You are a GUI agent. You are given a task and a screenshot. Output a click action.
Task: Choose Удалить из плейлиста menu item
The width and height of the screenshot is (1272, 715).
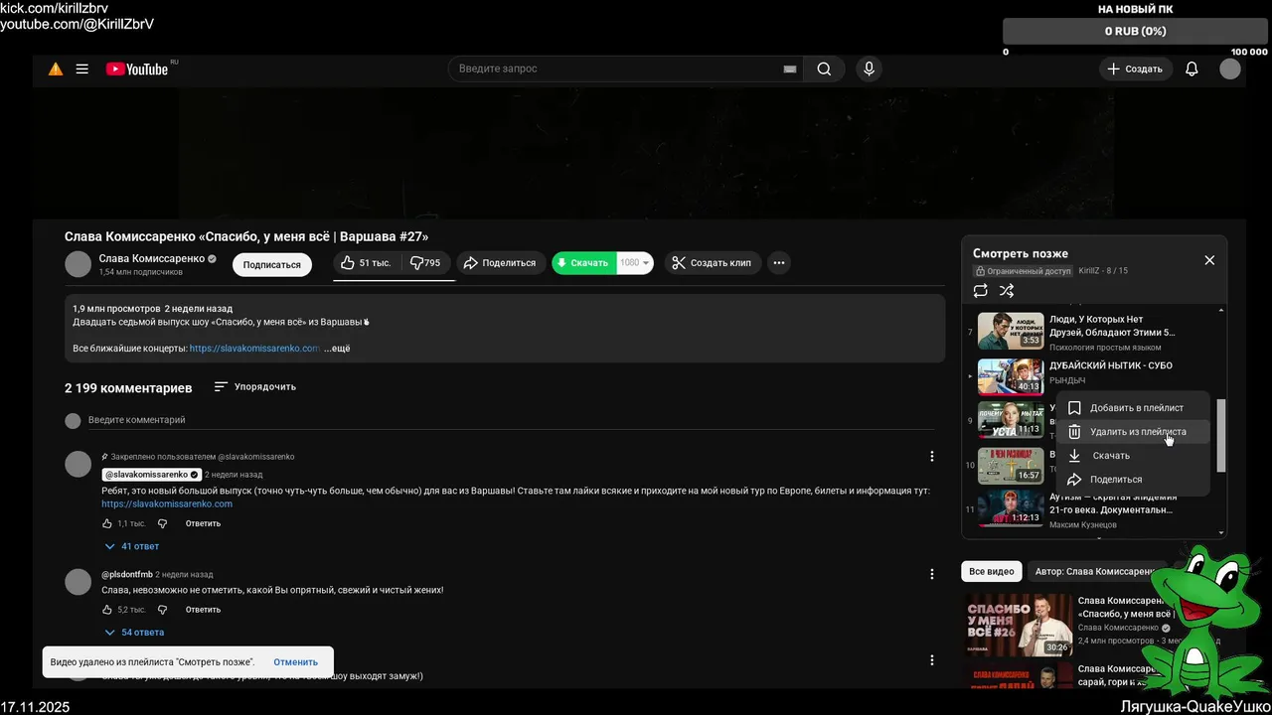pos(1133,432)
